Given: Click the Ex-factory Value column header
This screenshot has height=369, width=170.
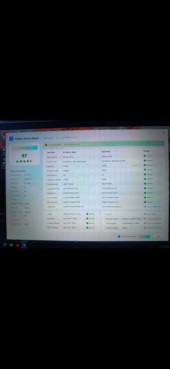Looking at the screenshot, I should click(x=70, y=152).
